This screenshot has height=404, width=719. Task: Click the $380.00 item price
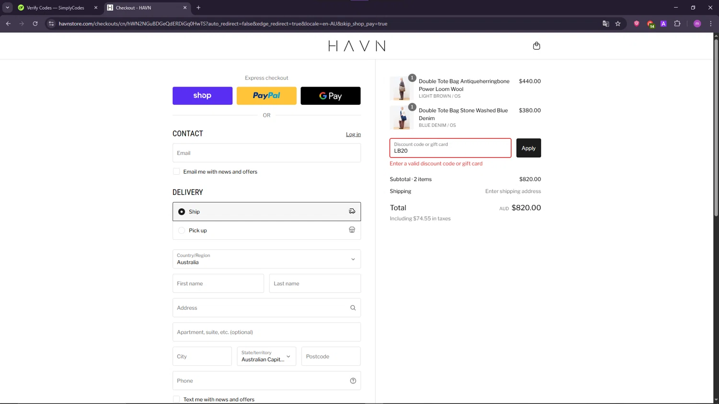(530, 111)
